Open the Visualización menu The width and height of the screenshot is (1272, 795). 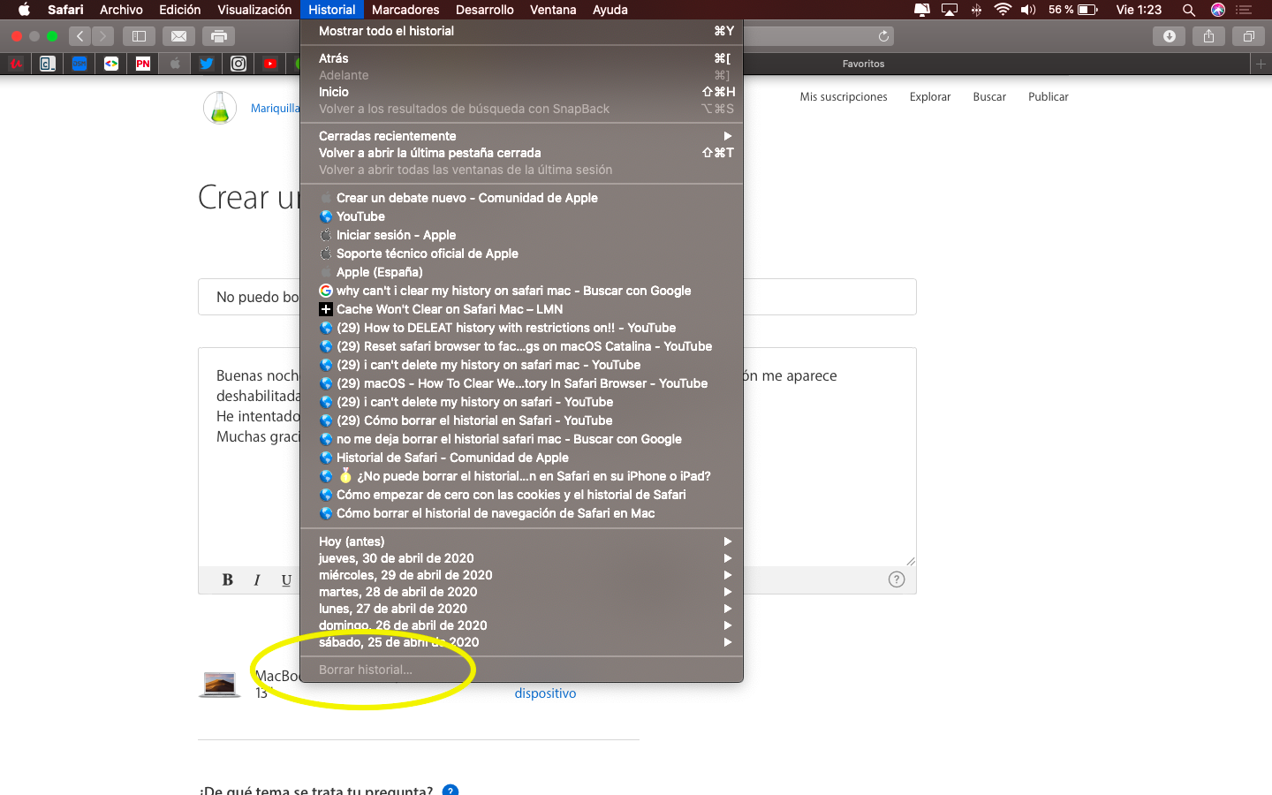pos(254,10)
